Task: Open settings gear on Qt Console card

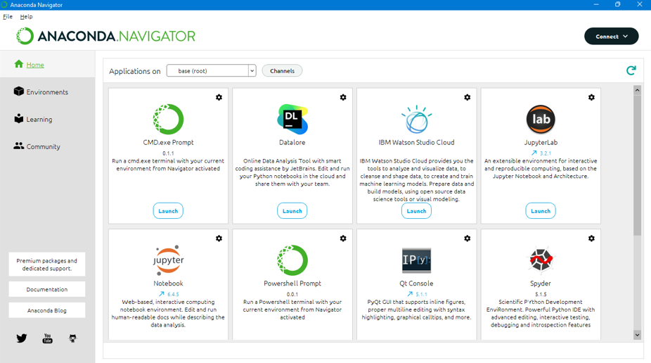Action: pos(467,238)
